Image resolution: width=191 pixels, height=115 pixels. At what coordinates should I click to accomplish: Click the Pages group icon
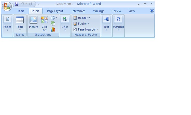[8, 20]
